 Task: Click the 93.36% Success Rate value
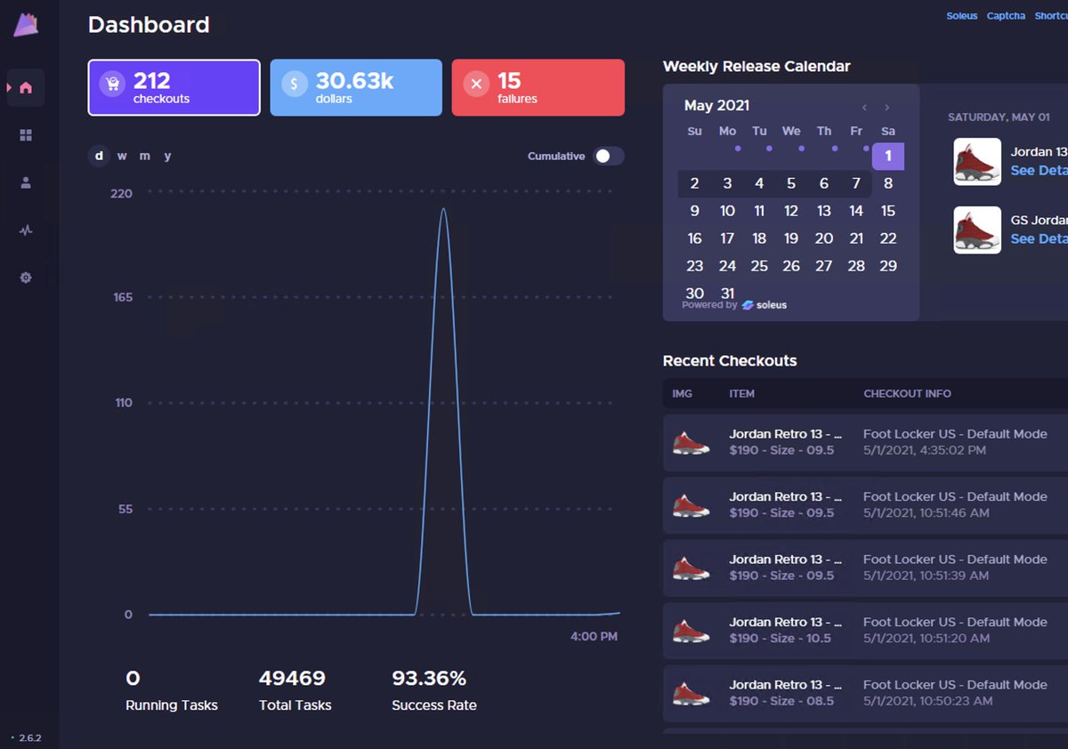[x=429, y=679]
